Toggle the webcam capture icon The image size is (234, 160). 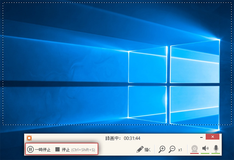(x=194, y=149)
